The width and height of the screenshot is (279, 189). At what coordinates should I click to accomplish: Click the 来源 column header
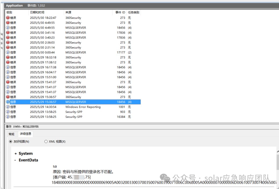[87, 12]
